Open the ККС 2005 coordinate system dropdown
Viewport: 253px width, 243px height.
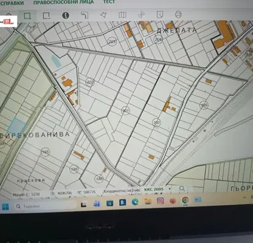pos(158,190)
